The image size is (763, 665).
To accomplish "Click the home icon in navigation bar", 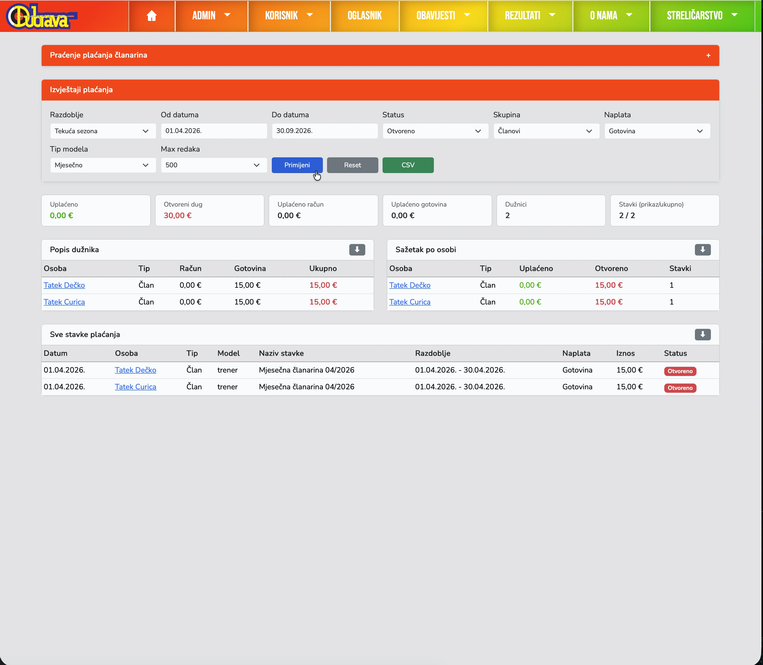I will 151,16.
